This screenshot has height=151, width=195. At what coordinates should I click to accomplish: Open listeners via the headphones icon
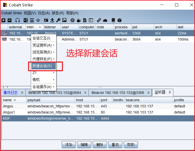coord(18,20)
